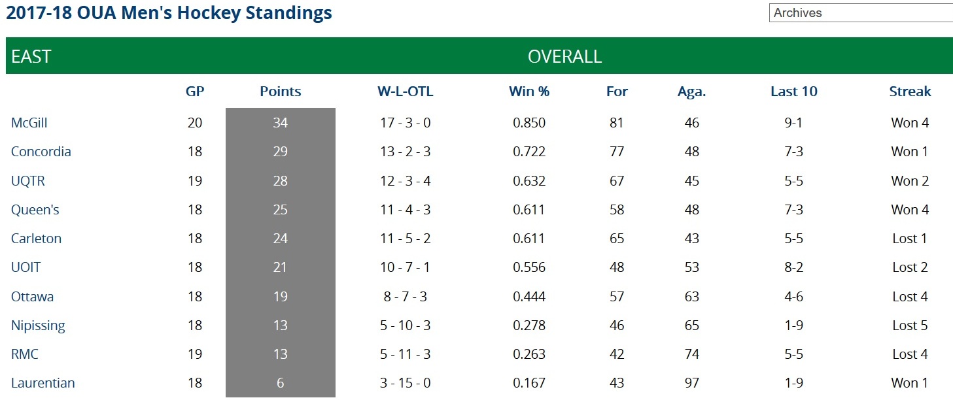The width and height of the screenshot is (953, 400).
Task: Click the RMC team link
Action: pos(25,354)
